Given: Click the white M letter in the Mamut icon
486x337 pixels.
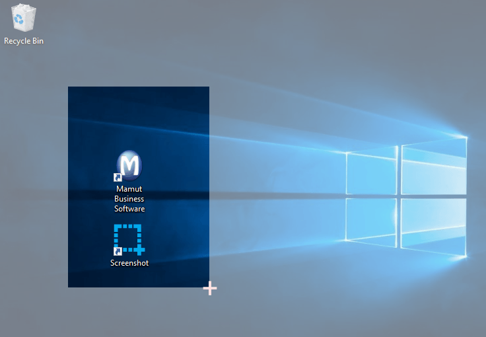Looking at the screenshot, I should point(131,164).
